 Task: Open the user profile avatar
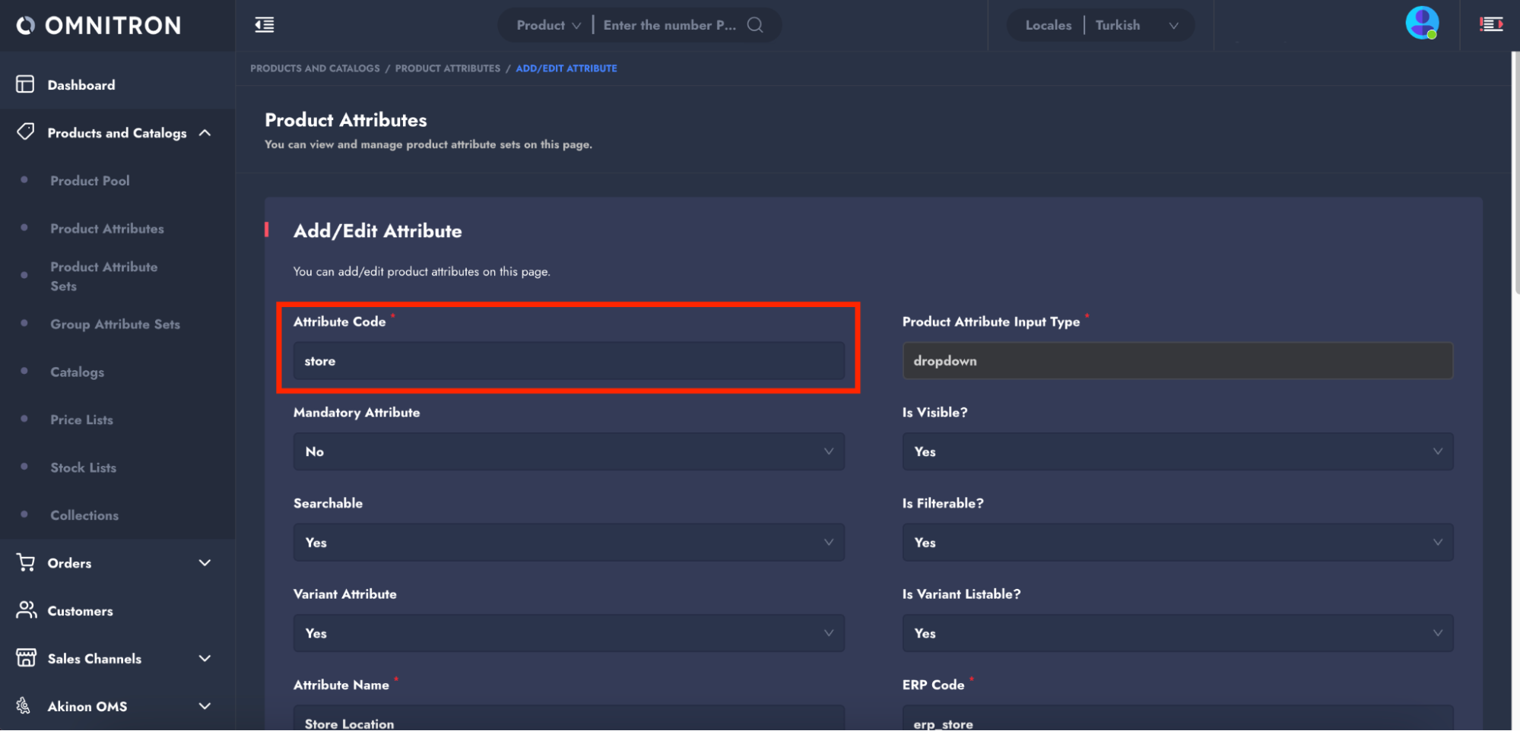[x=1420, y=23]
